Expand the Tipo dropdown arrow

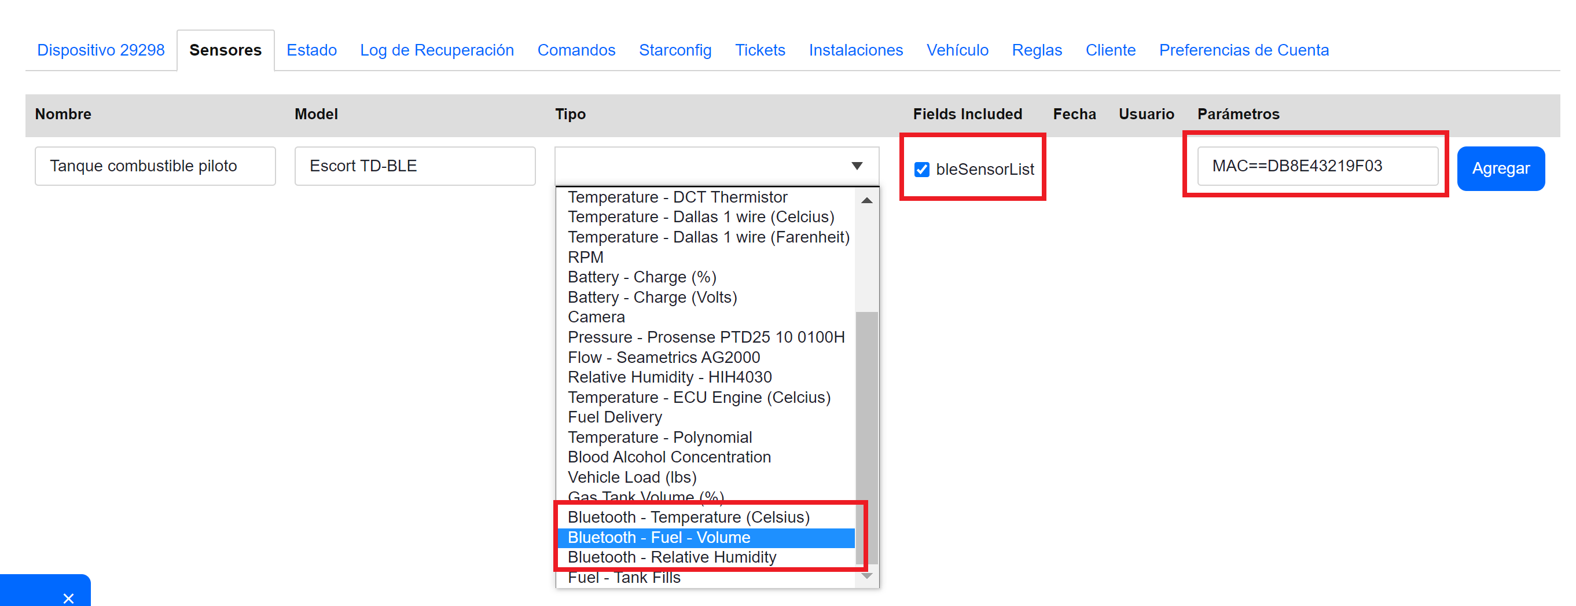pos(857,166)
